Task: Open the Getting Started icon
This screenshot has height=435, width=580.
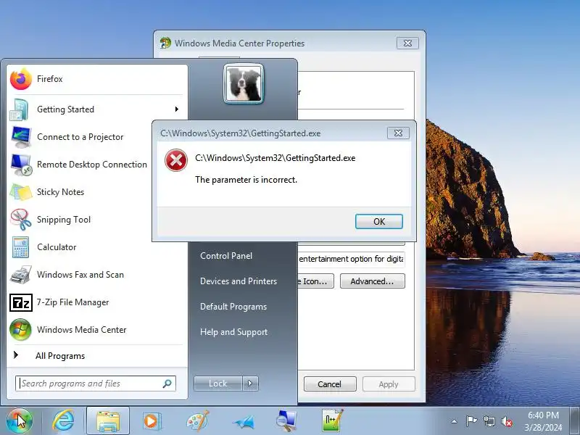Action: click(20, 109)
